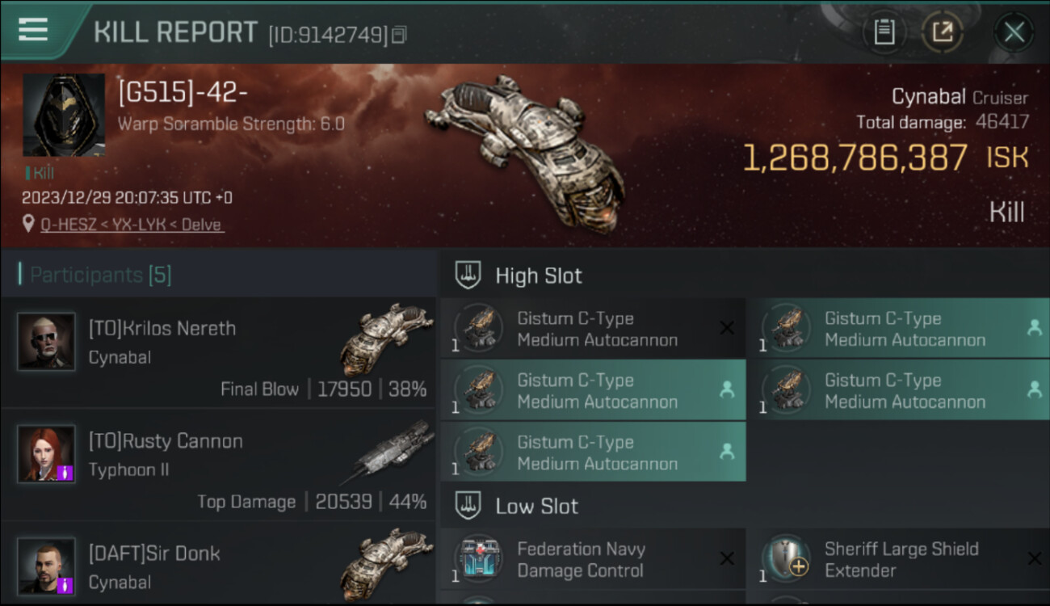This screenshot has width=1050, height=606.
Task: Select the Federation Navy Damage Control item
Action: click(582, 559)
